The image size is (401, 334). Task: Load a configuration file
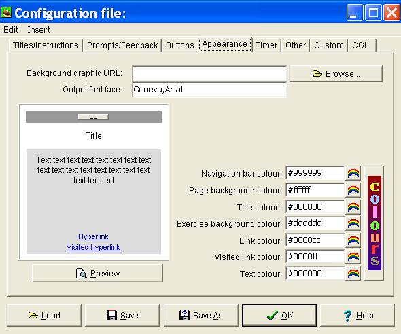point(44,316)
